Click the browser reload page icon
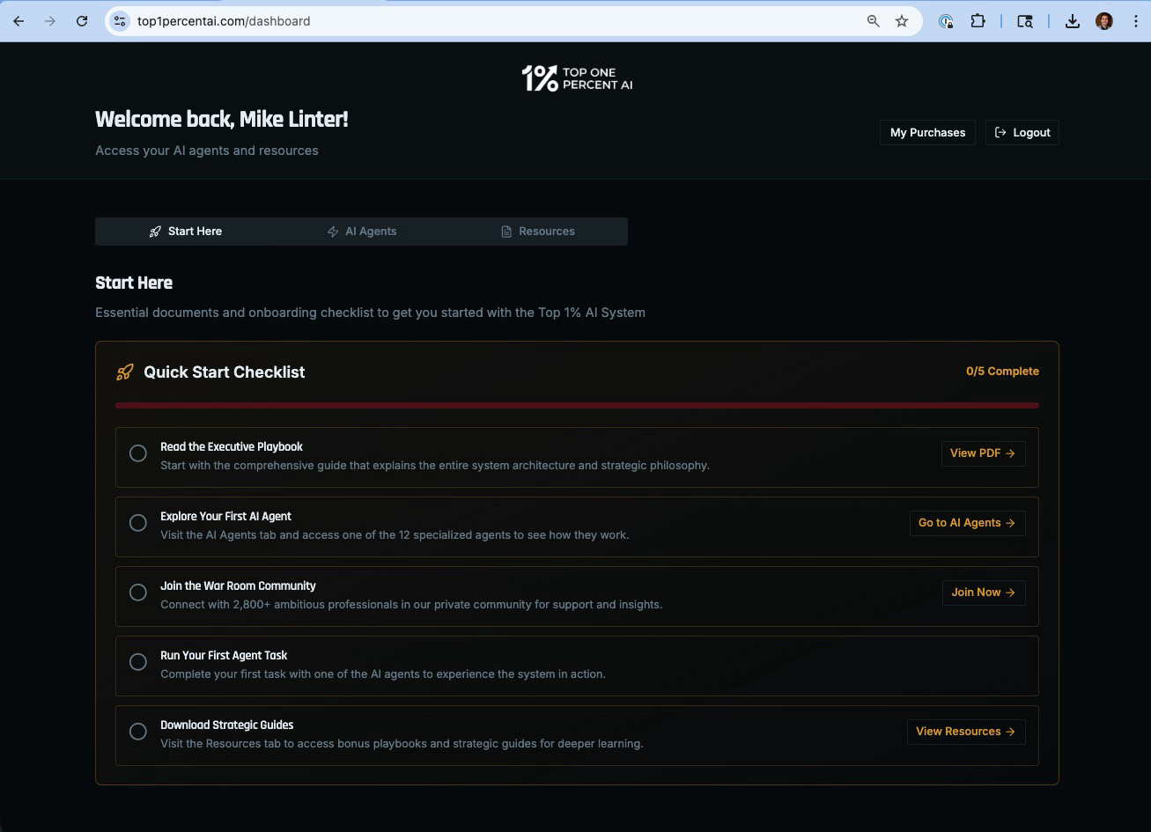Screen dimensions: 1151x832 tap(82, 21)
